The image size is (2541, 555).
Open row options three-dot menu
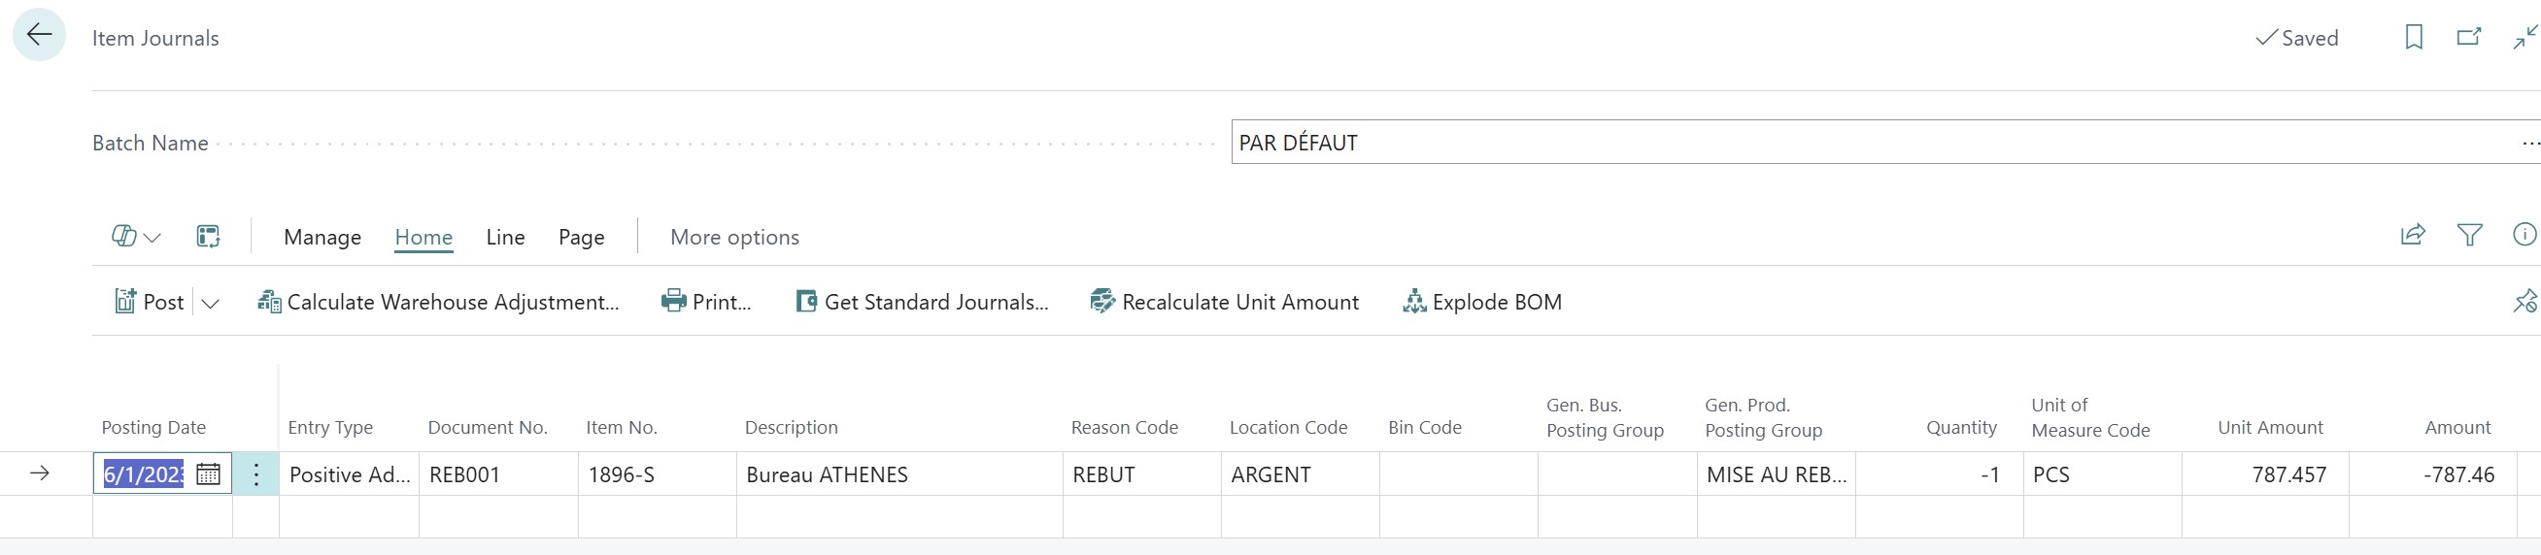click(255, 474)
